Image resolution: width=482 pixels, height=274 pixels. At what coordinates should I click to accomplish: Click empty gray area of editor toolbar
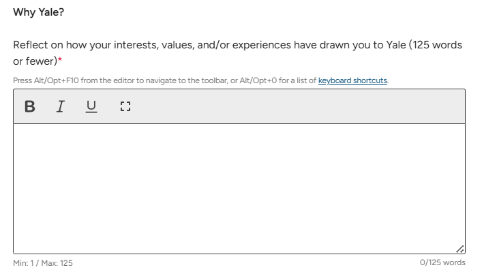293,106
